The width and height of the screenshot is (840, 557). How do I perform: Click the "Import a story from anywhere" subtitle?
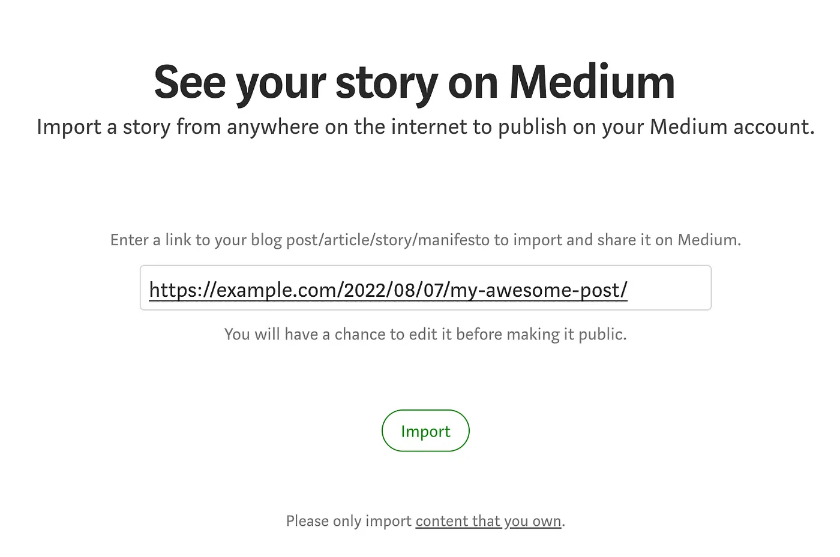[425, 127]
